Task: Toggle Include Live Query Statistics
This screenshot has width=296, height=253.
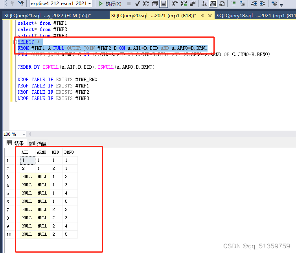Action: (184, 4)
